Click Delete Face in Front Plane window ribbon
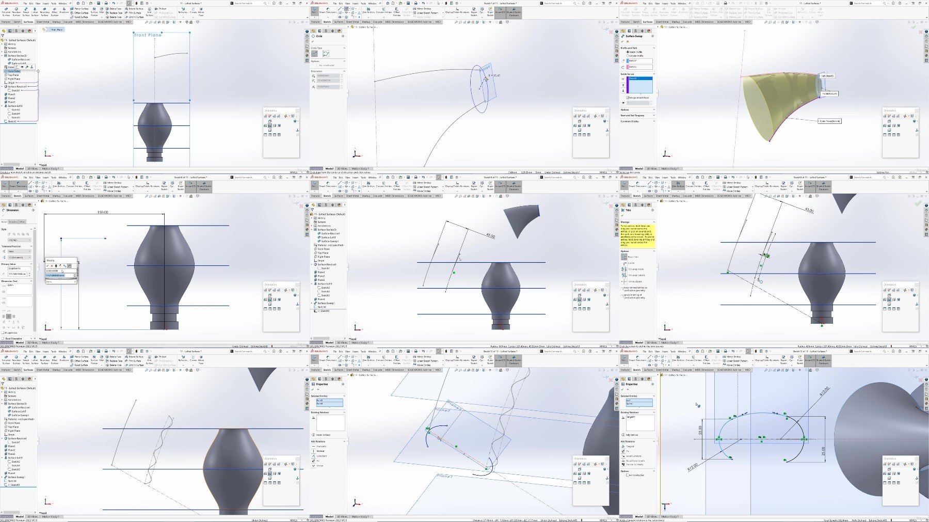Viewport: 929px width, 522px height. click(115, 9)
